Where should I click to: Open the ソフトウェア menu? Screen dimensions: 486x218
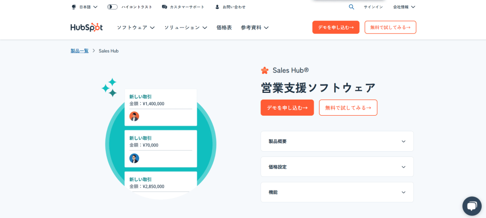[136, 27]
